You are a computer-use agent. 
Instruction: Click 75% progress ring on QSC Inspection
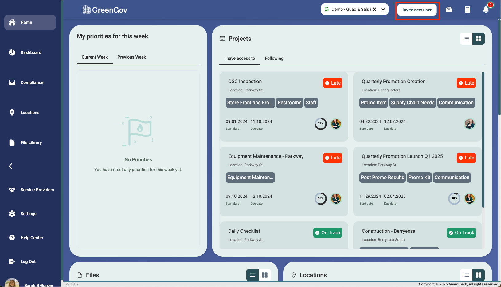click(321, 124)
